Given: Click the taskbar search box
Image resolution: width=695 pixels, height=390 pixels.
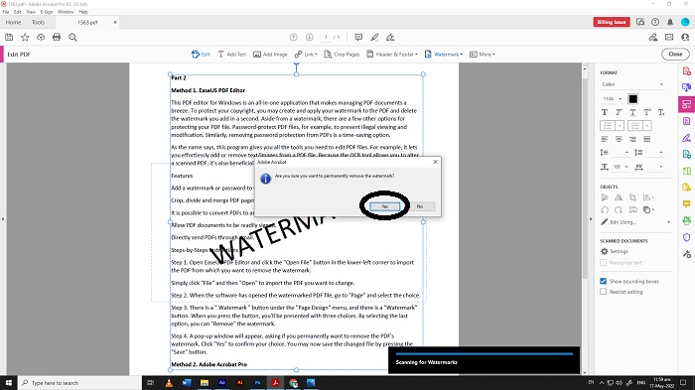Looking at the screenshot, I should (79, 383).
